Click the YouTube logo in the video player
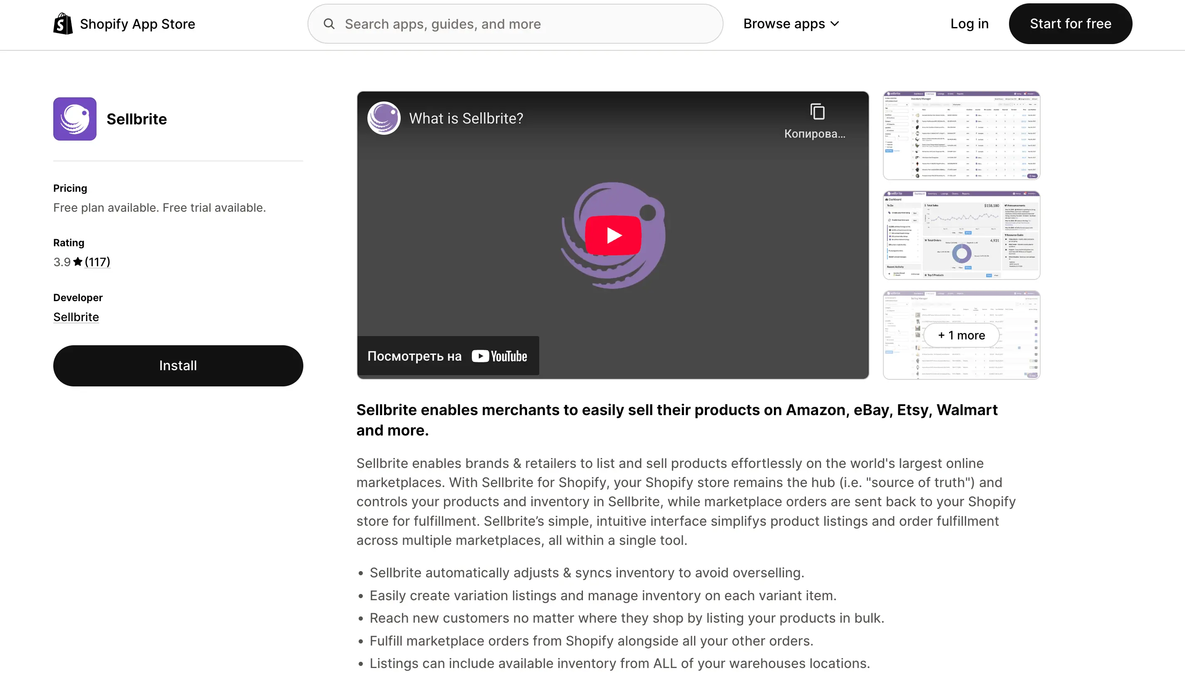 click(x=499, y=356)
